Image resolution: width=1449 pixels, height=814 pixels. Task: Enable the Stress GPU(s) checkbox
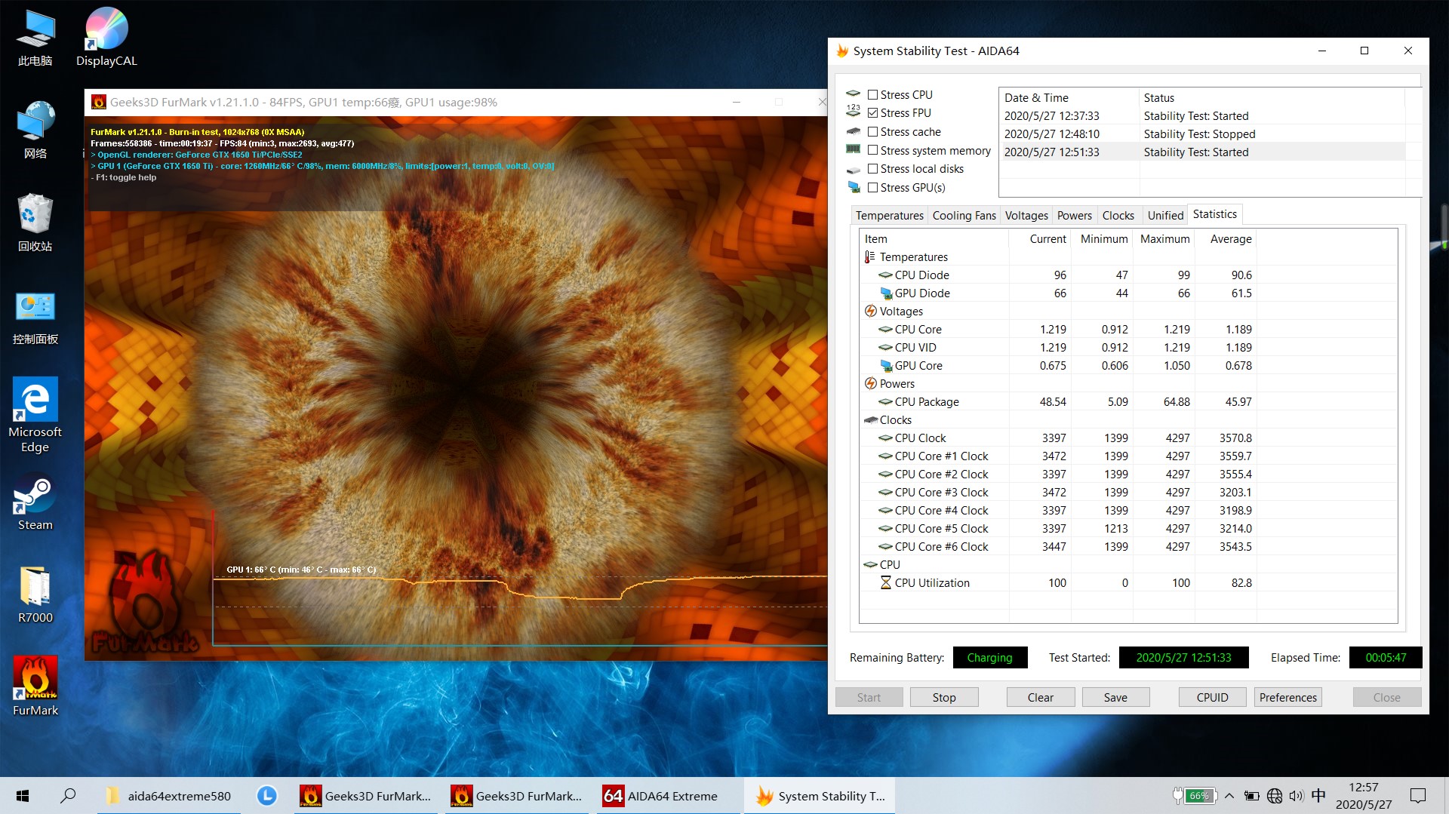(x=872, y=188)
